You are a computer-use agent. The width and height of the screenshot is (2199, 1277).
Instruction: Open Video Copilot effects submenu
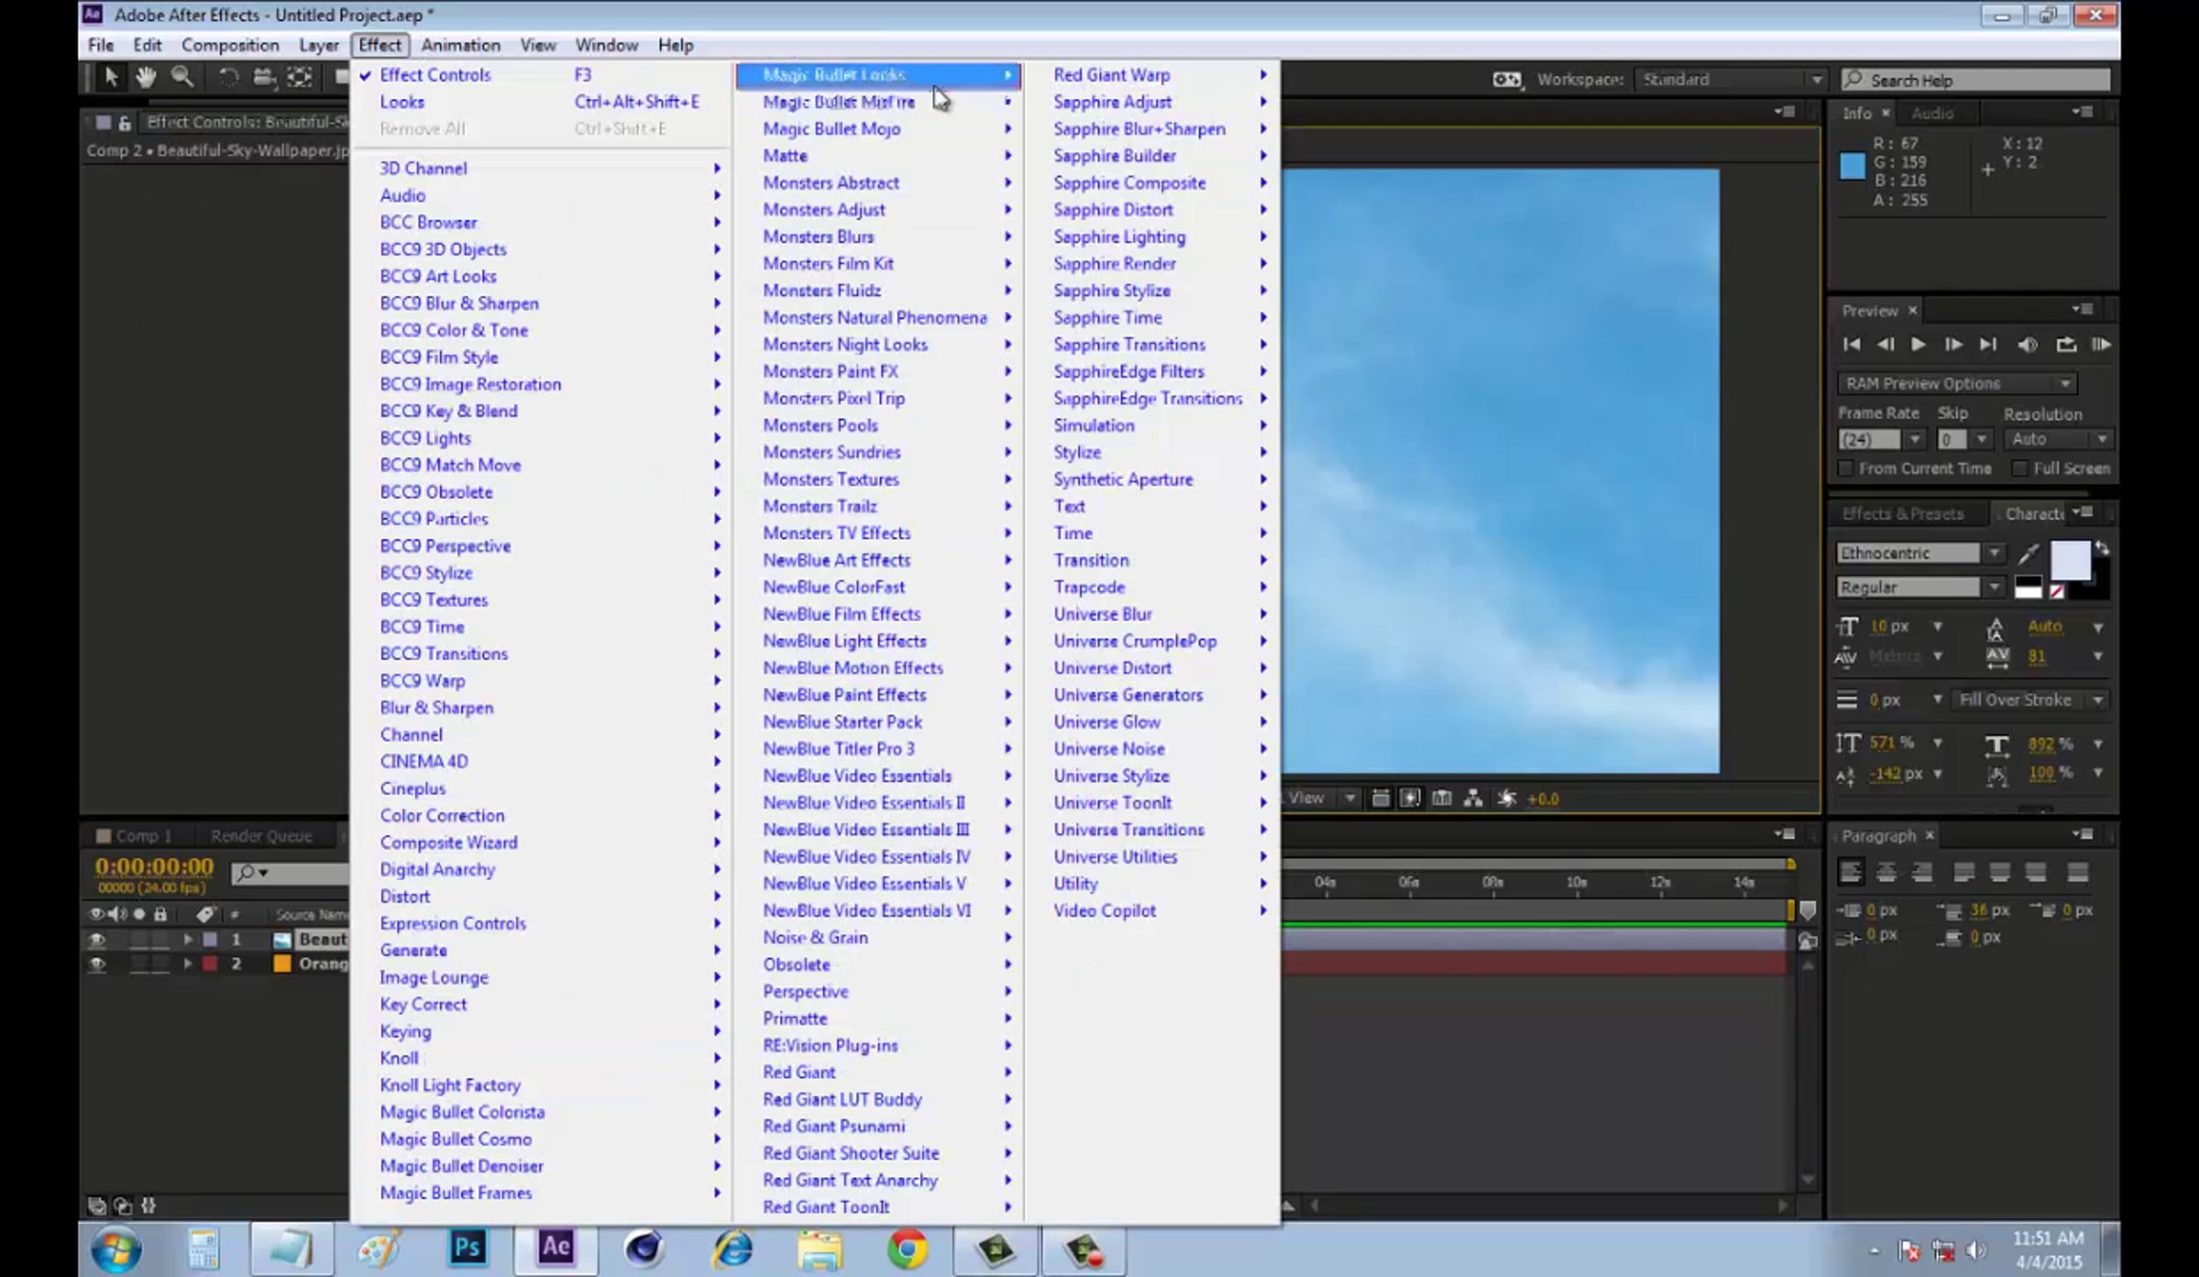1153,911
